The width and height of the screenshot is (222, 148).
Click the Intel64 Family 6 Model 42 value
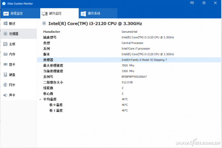144,60
